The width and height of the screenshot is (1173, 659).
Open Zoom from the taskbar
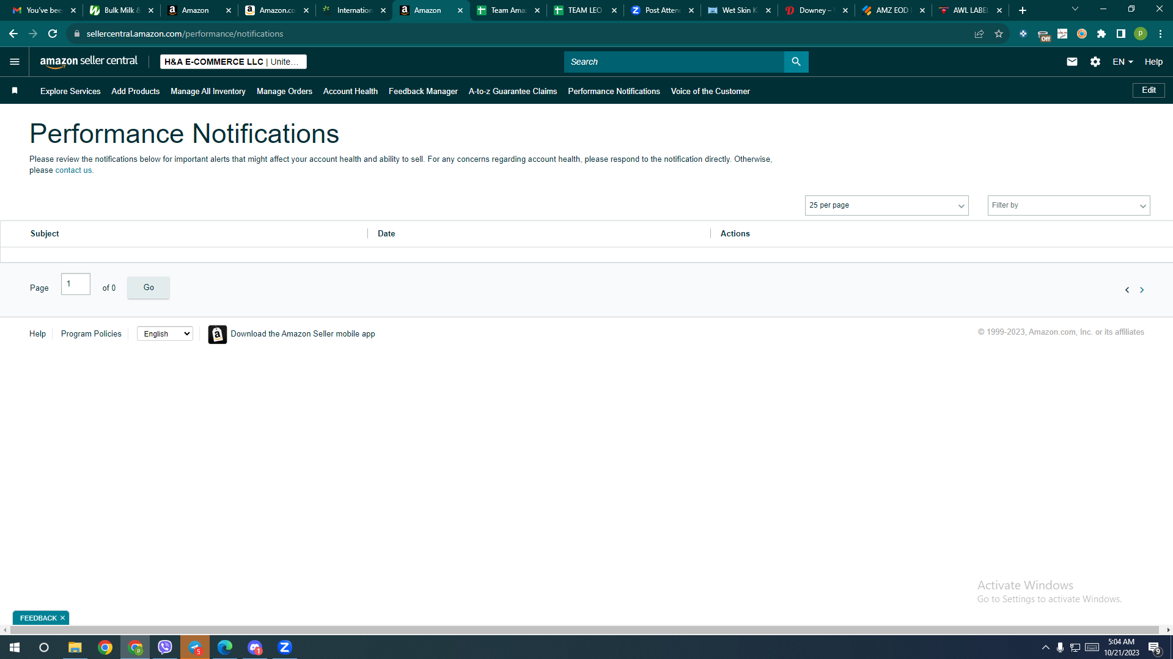click(285, 647)
